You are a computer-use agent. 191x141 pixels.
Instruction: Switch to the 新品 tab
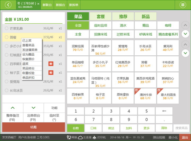146,16
